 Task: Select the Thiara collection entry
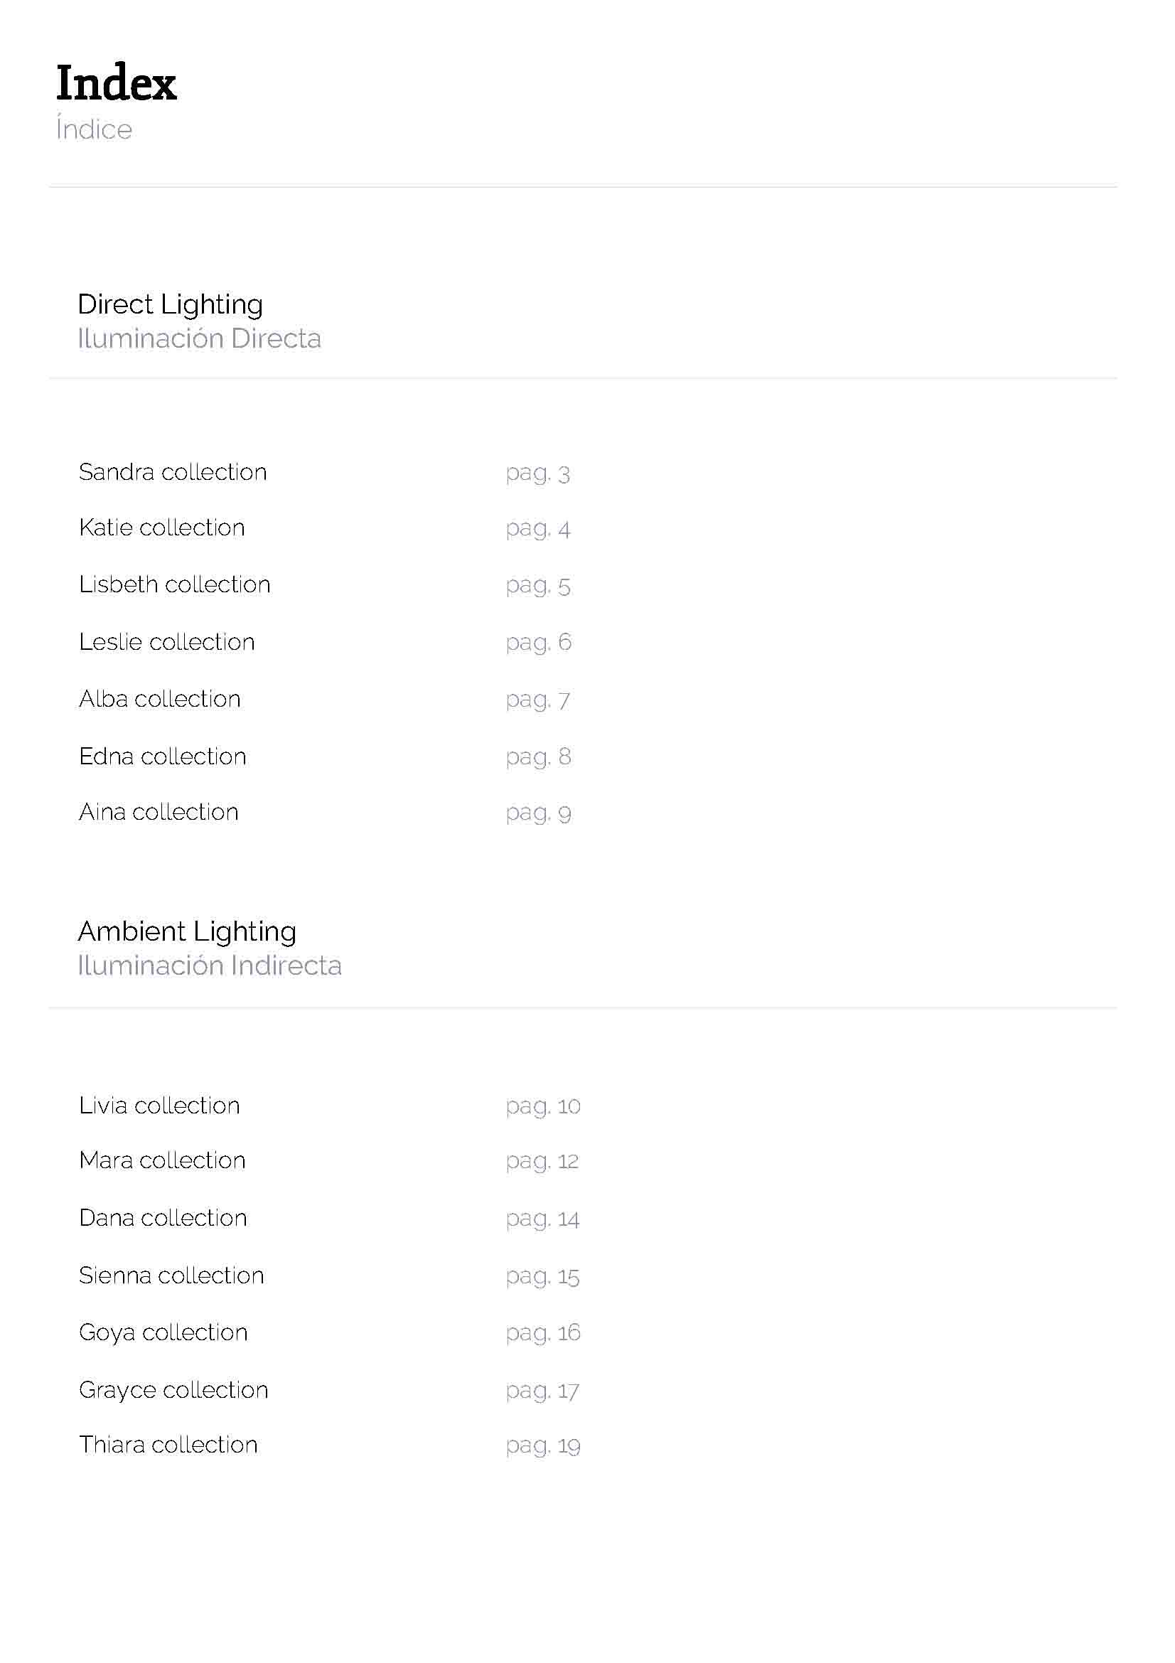pyautogui.click(x=168, y=1444)
